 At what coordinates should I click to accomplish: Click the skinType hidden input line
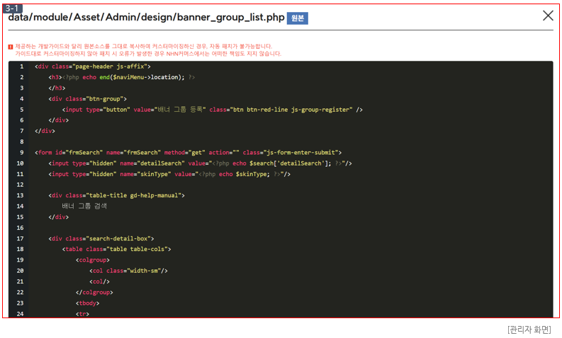[169, 174]
